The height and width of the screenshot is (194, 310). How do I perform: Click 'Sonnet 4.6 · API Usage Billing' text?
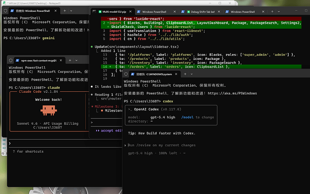coord(48,123)
